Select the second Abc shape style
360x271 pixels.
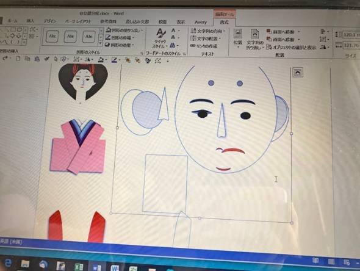(x=70, y=36)
